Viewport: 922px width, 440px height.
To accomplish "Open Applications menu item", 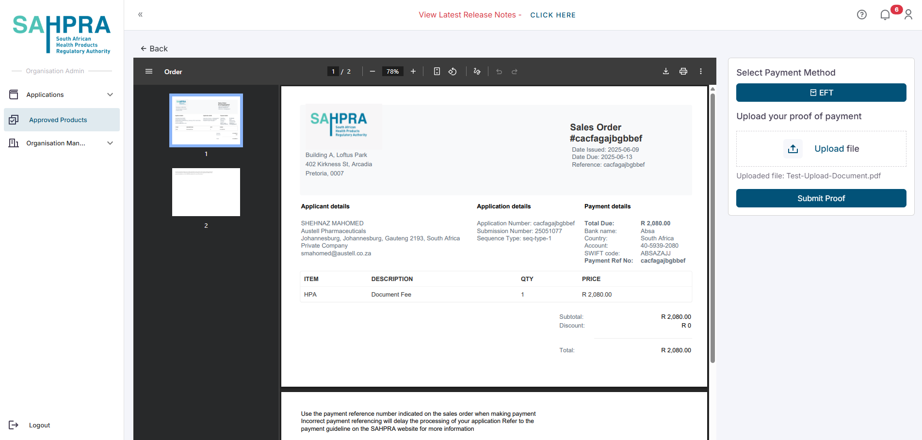I will pyautogui.click(x=62, y=94).
